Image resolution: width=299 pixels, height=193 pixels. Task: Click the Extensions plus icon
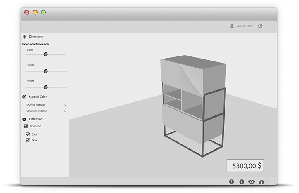(24, 119)
